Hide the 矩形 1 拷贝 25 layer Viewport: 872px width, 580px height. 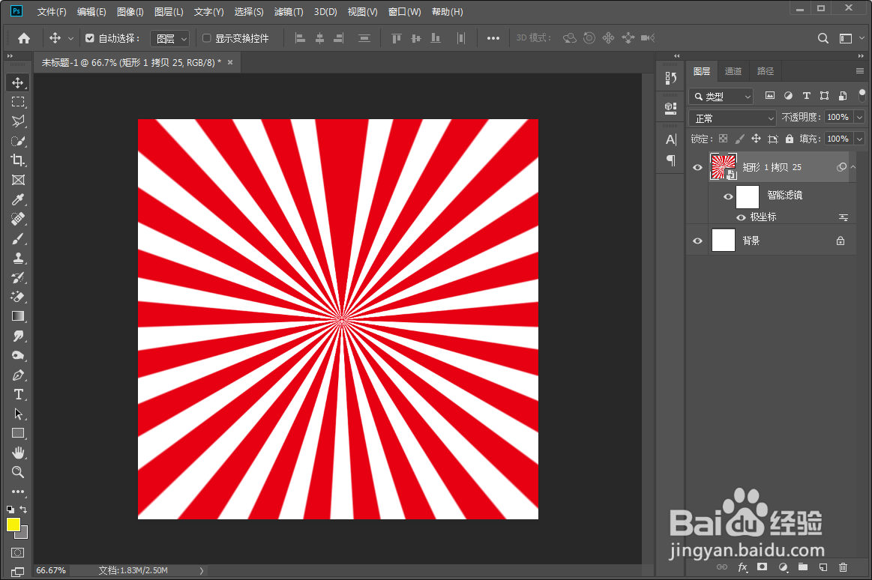(697, 167)
